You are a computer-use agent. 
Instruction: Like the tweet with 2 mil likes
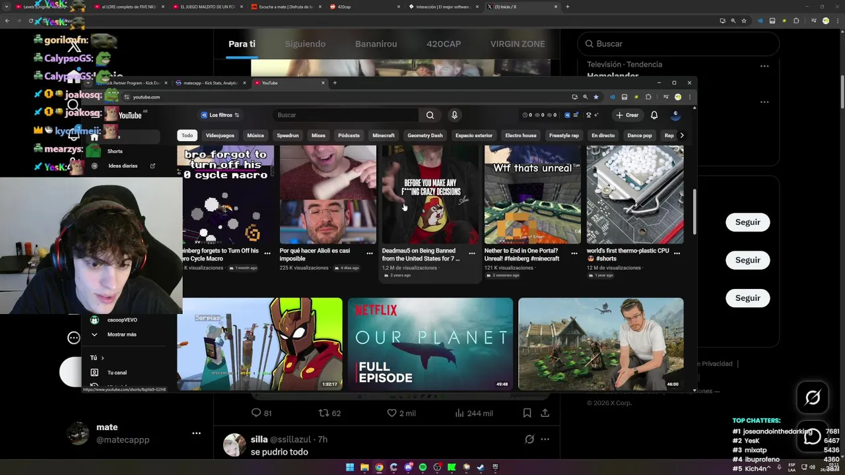point(401,413)
